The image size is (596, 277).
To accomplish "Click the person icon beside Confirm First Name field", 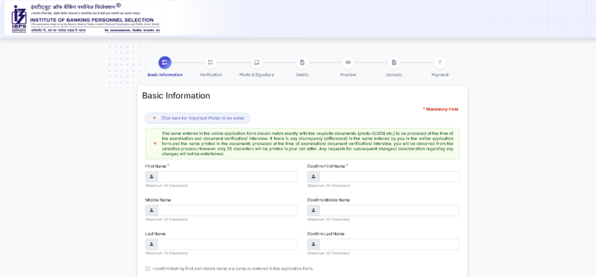I will pos(314,177).
